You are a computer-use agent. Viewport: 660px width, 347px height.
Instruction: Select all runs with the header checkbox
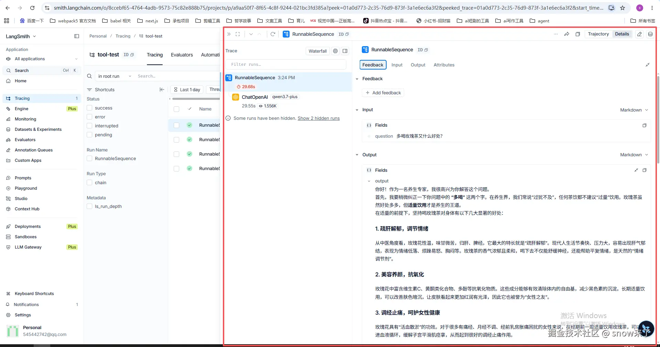[176, 109]
